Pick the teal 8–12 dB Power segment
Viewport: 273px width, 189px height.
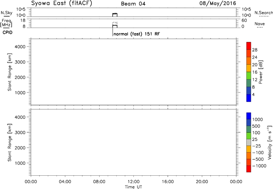tap(249, 83)
